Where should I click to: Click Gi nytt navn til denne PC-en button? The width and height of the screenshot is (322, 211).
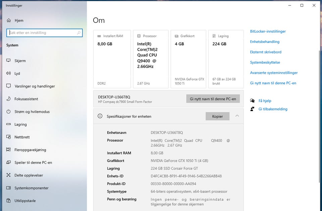[213, 99]
